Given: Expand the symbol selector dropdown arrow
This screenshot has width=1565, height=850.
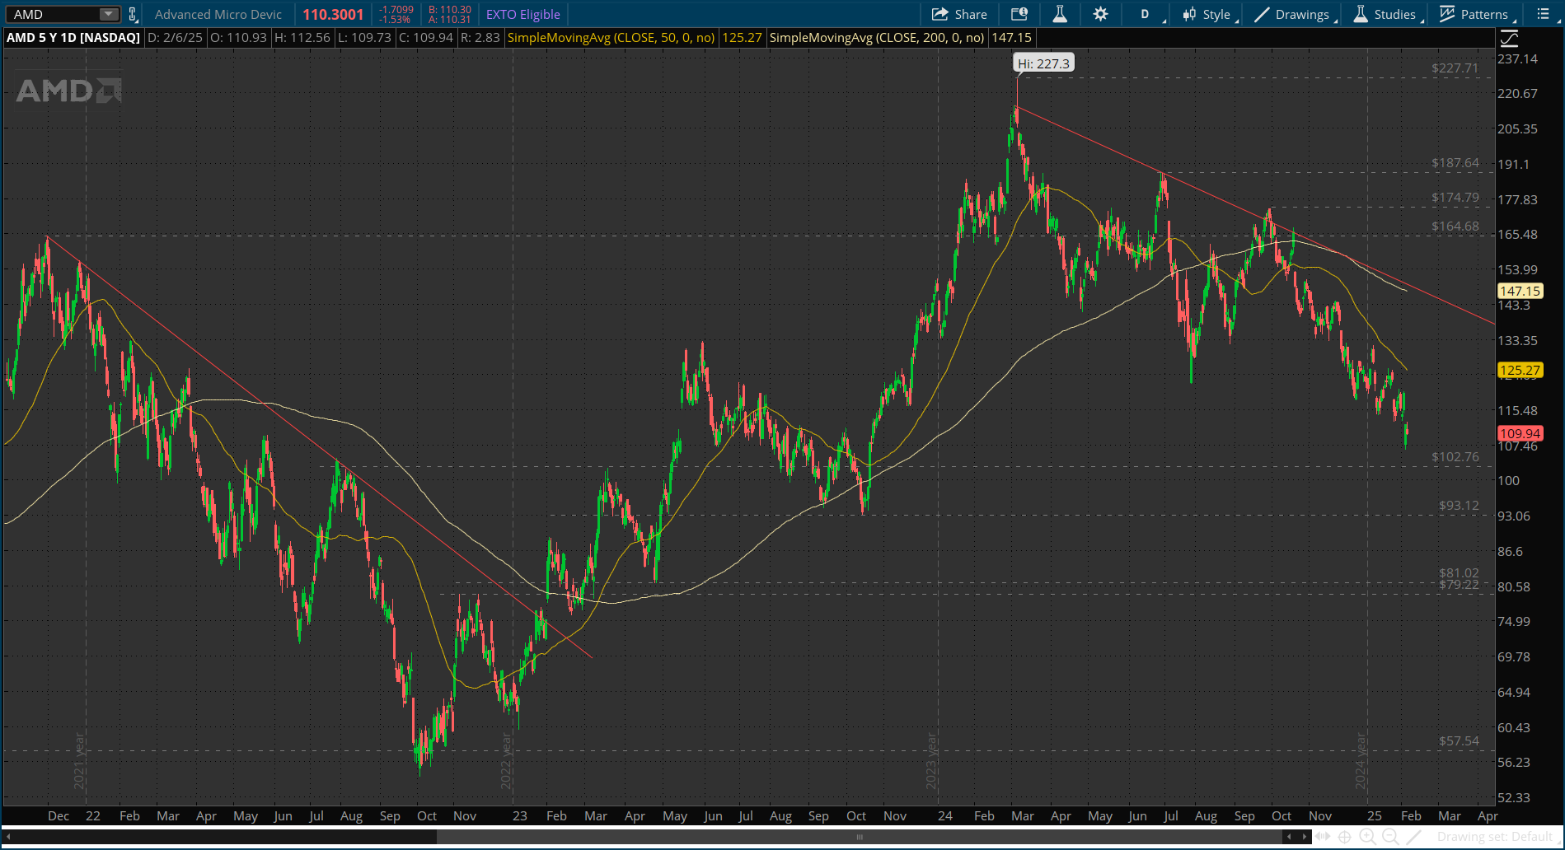Looking at the screenshot, I should 109,14.
